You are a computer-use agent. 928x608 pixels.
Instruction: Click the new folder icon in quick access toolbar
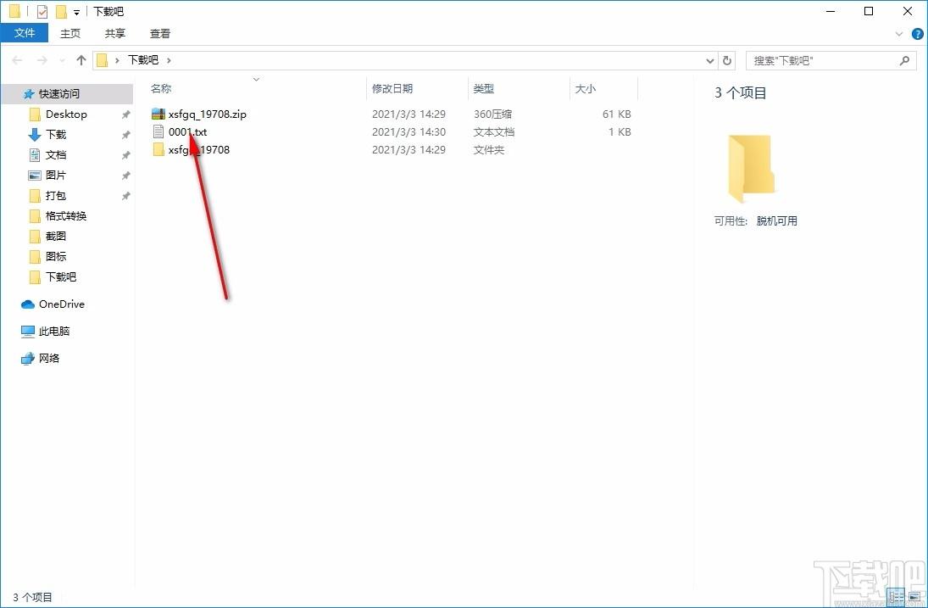click(61, 11)
